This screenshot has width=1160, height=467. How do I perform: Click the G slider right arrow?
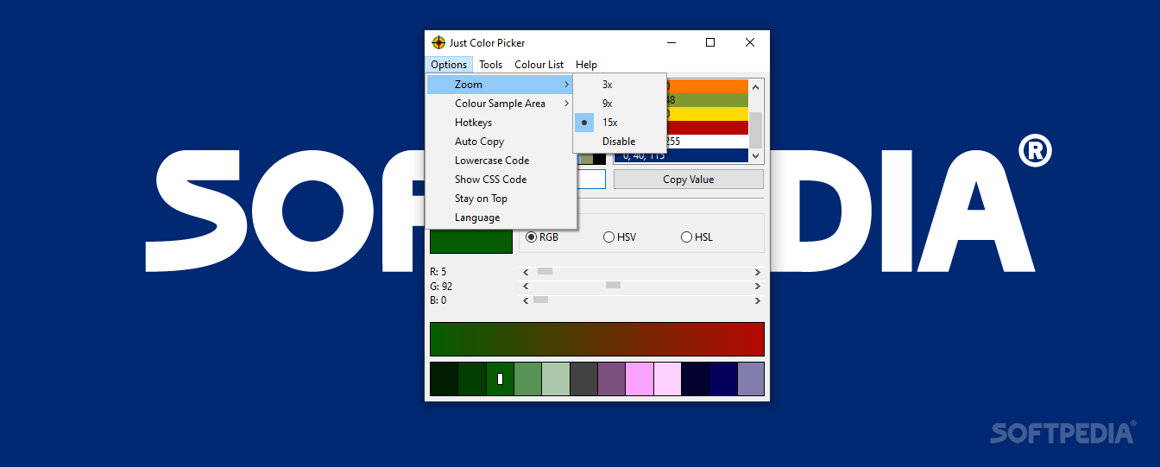[758, 286]
